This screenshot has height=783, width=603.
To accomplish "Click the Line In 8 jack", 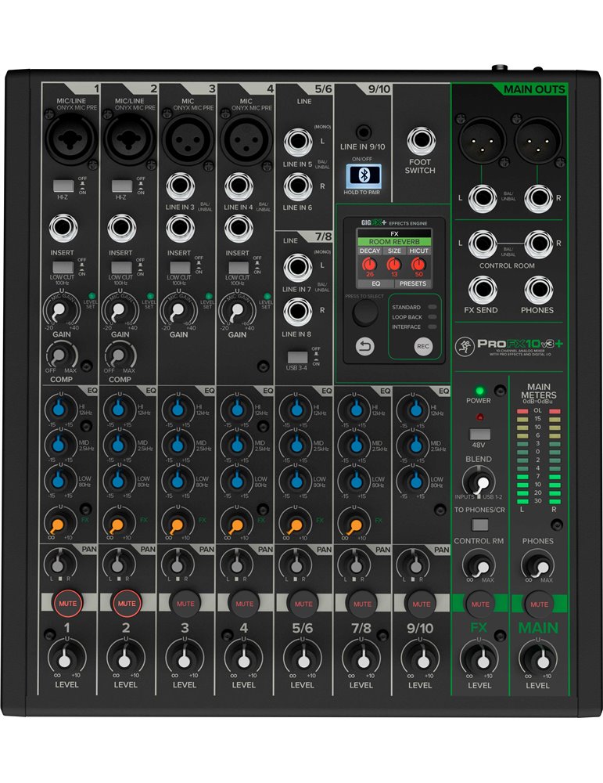I will pyautogui.click(x=298, y=312).
